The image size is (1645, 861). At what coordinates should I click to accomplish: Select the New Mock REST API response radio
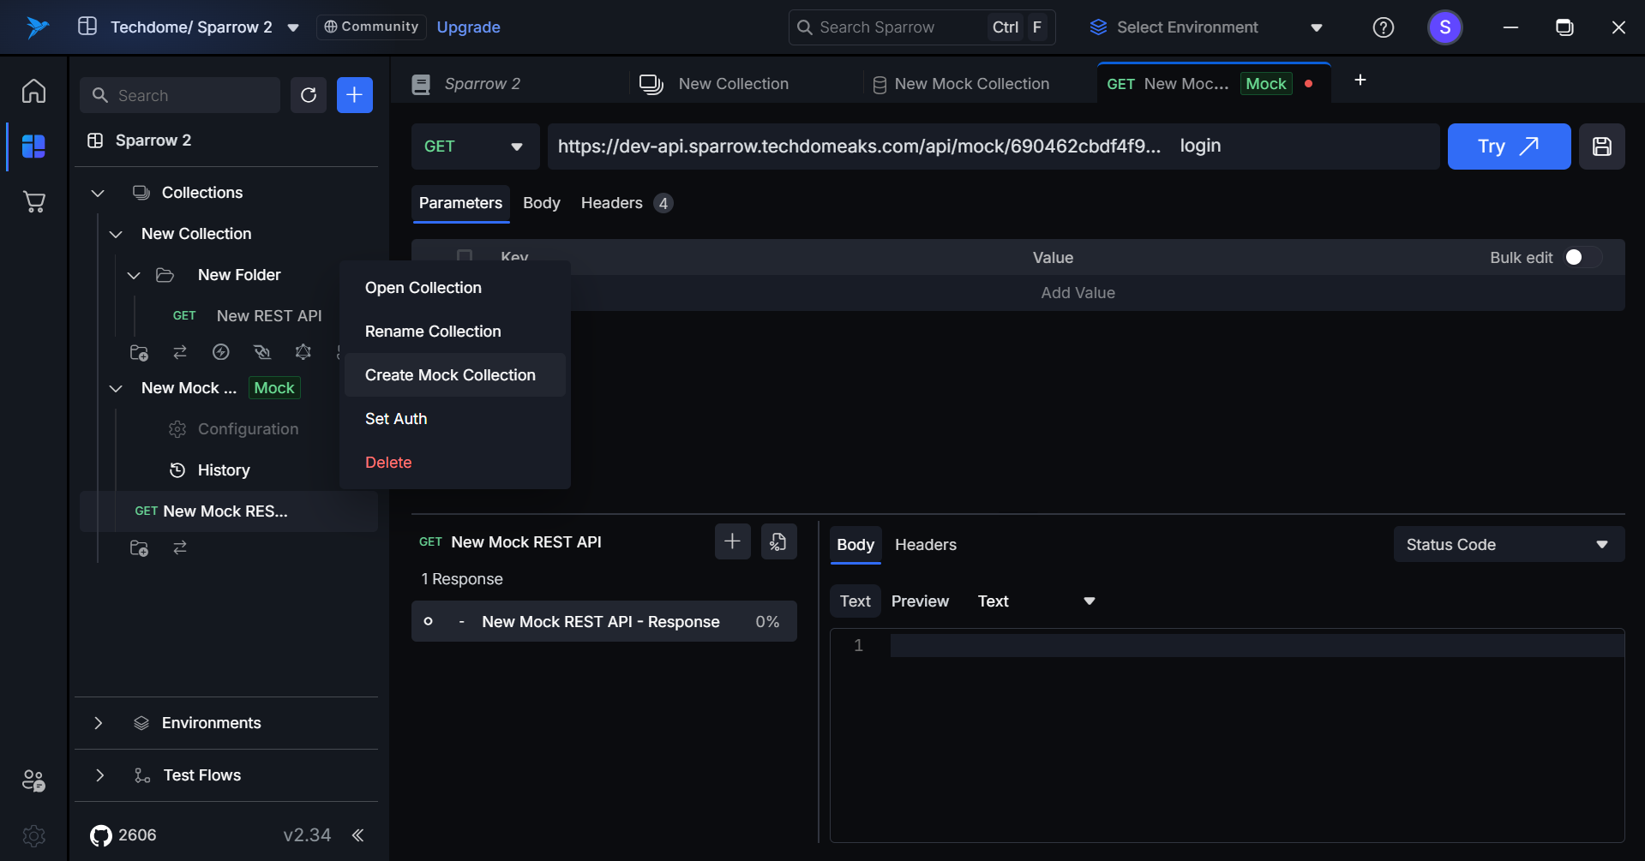[x=428, y=622]
